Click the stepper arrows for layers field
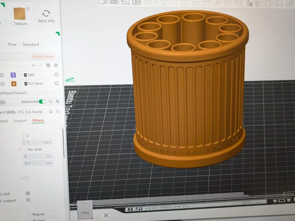 pyautogui.click(x=24, y=142)
